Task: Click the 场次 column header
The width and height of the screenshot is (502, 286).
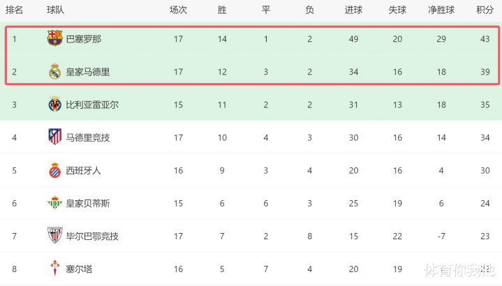Action: pyautogui.click(x=178, y=10)
